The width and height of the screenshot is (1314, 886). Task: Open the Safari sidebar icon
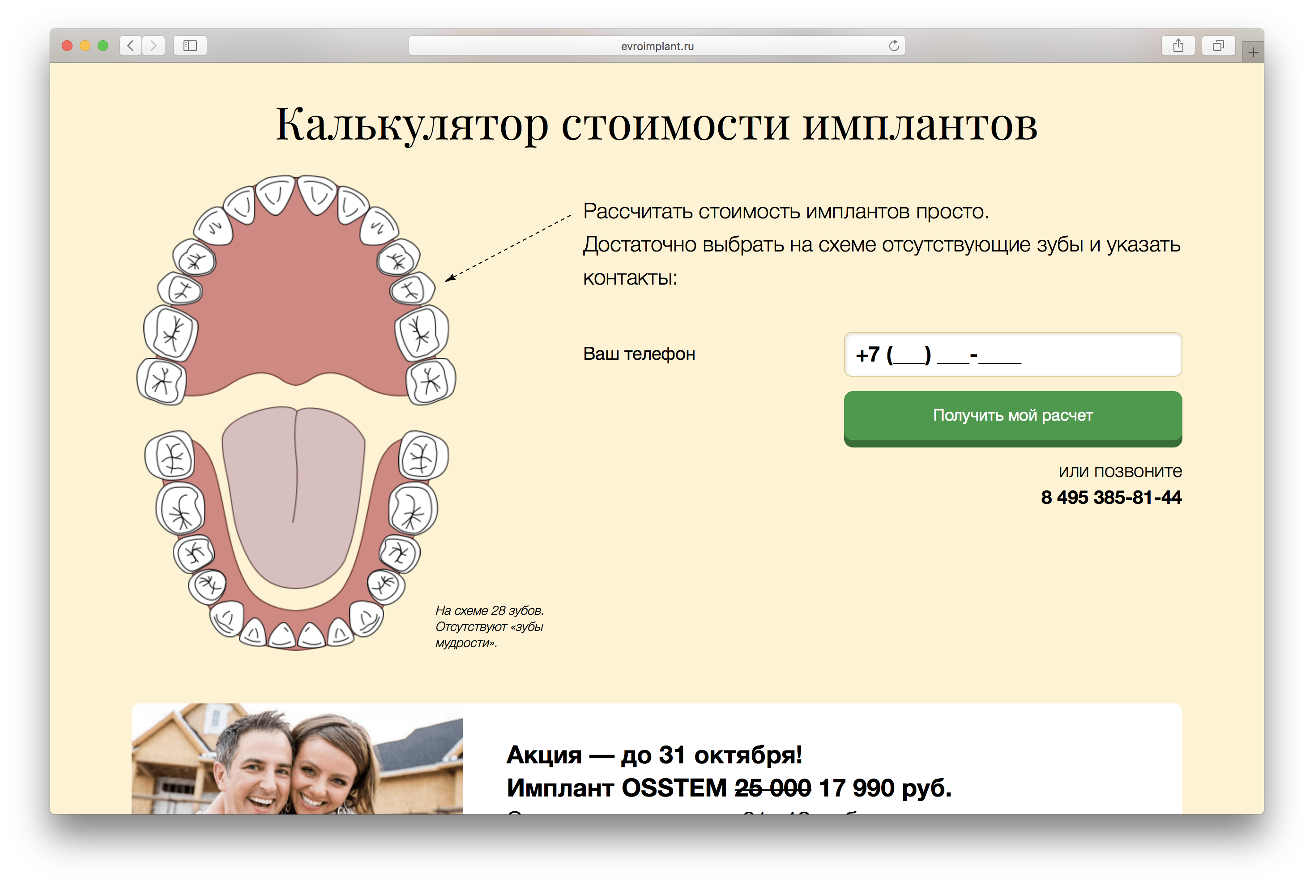(189, 46)
